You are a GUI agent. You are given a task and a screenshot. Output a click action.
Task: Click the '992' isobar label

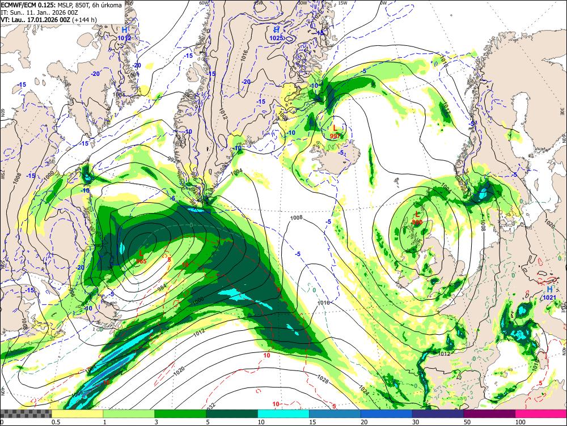(x=173, y=159)
